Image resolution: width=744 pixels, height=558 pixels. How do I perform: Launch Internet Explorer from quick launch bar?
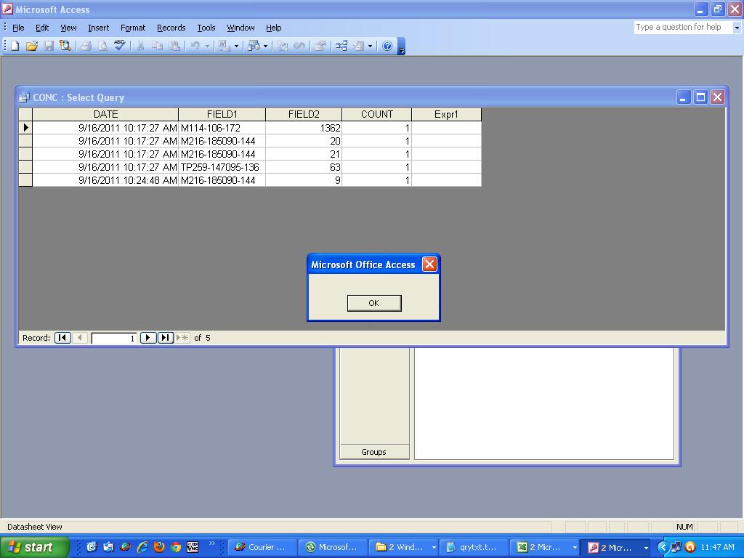pyautogui.click(x=142, y=547)
